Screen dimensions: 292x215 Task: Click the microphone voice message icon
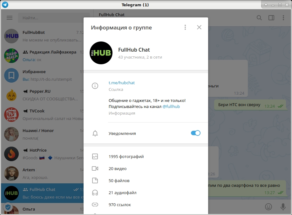point(283,207)
